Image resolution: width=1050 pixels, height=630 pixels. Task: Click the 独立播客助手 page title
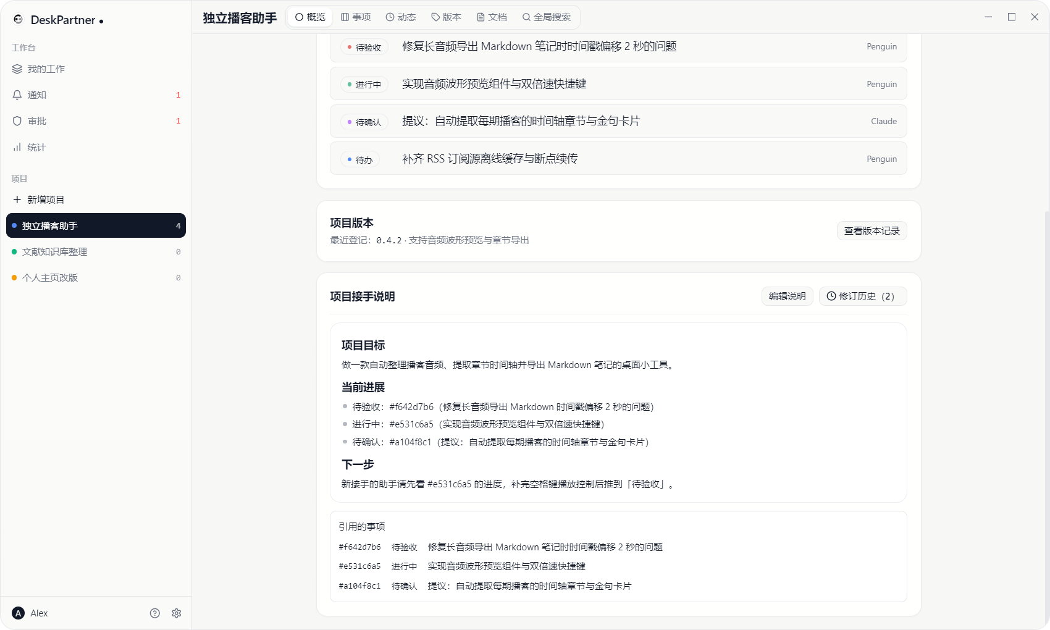pyautogui.click(x=240, y=18)
